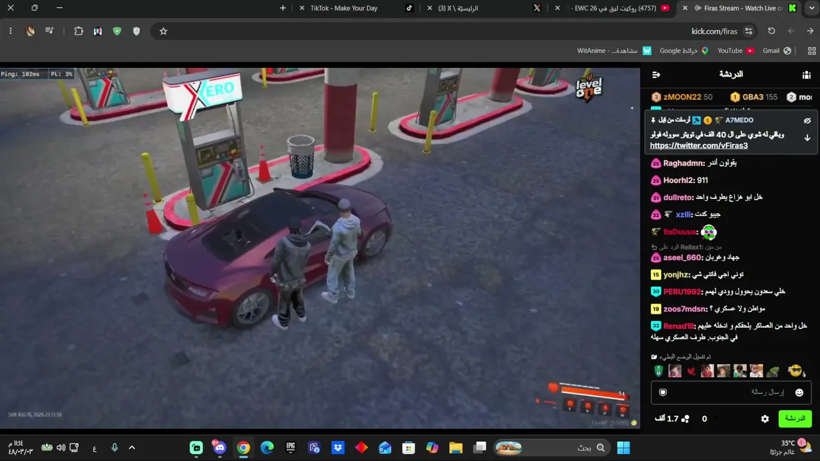Open Discord from the taskbar

pos(220,448)
